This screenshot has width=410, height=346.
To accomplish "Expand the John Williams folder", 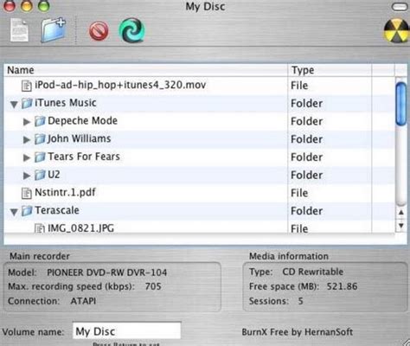I will pos(27,140).
